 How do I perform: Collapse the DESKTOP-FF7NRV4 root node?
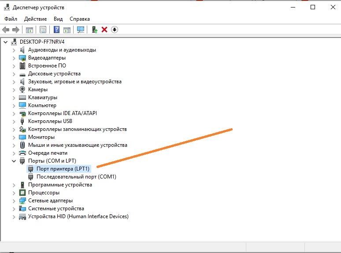pos(6,42)
